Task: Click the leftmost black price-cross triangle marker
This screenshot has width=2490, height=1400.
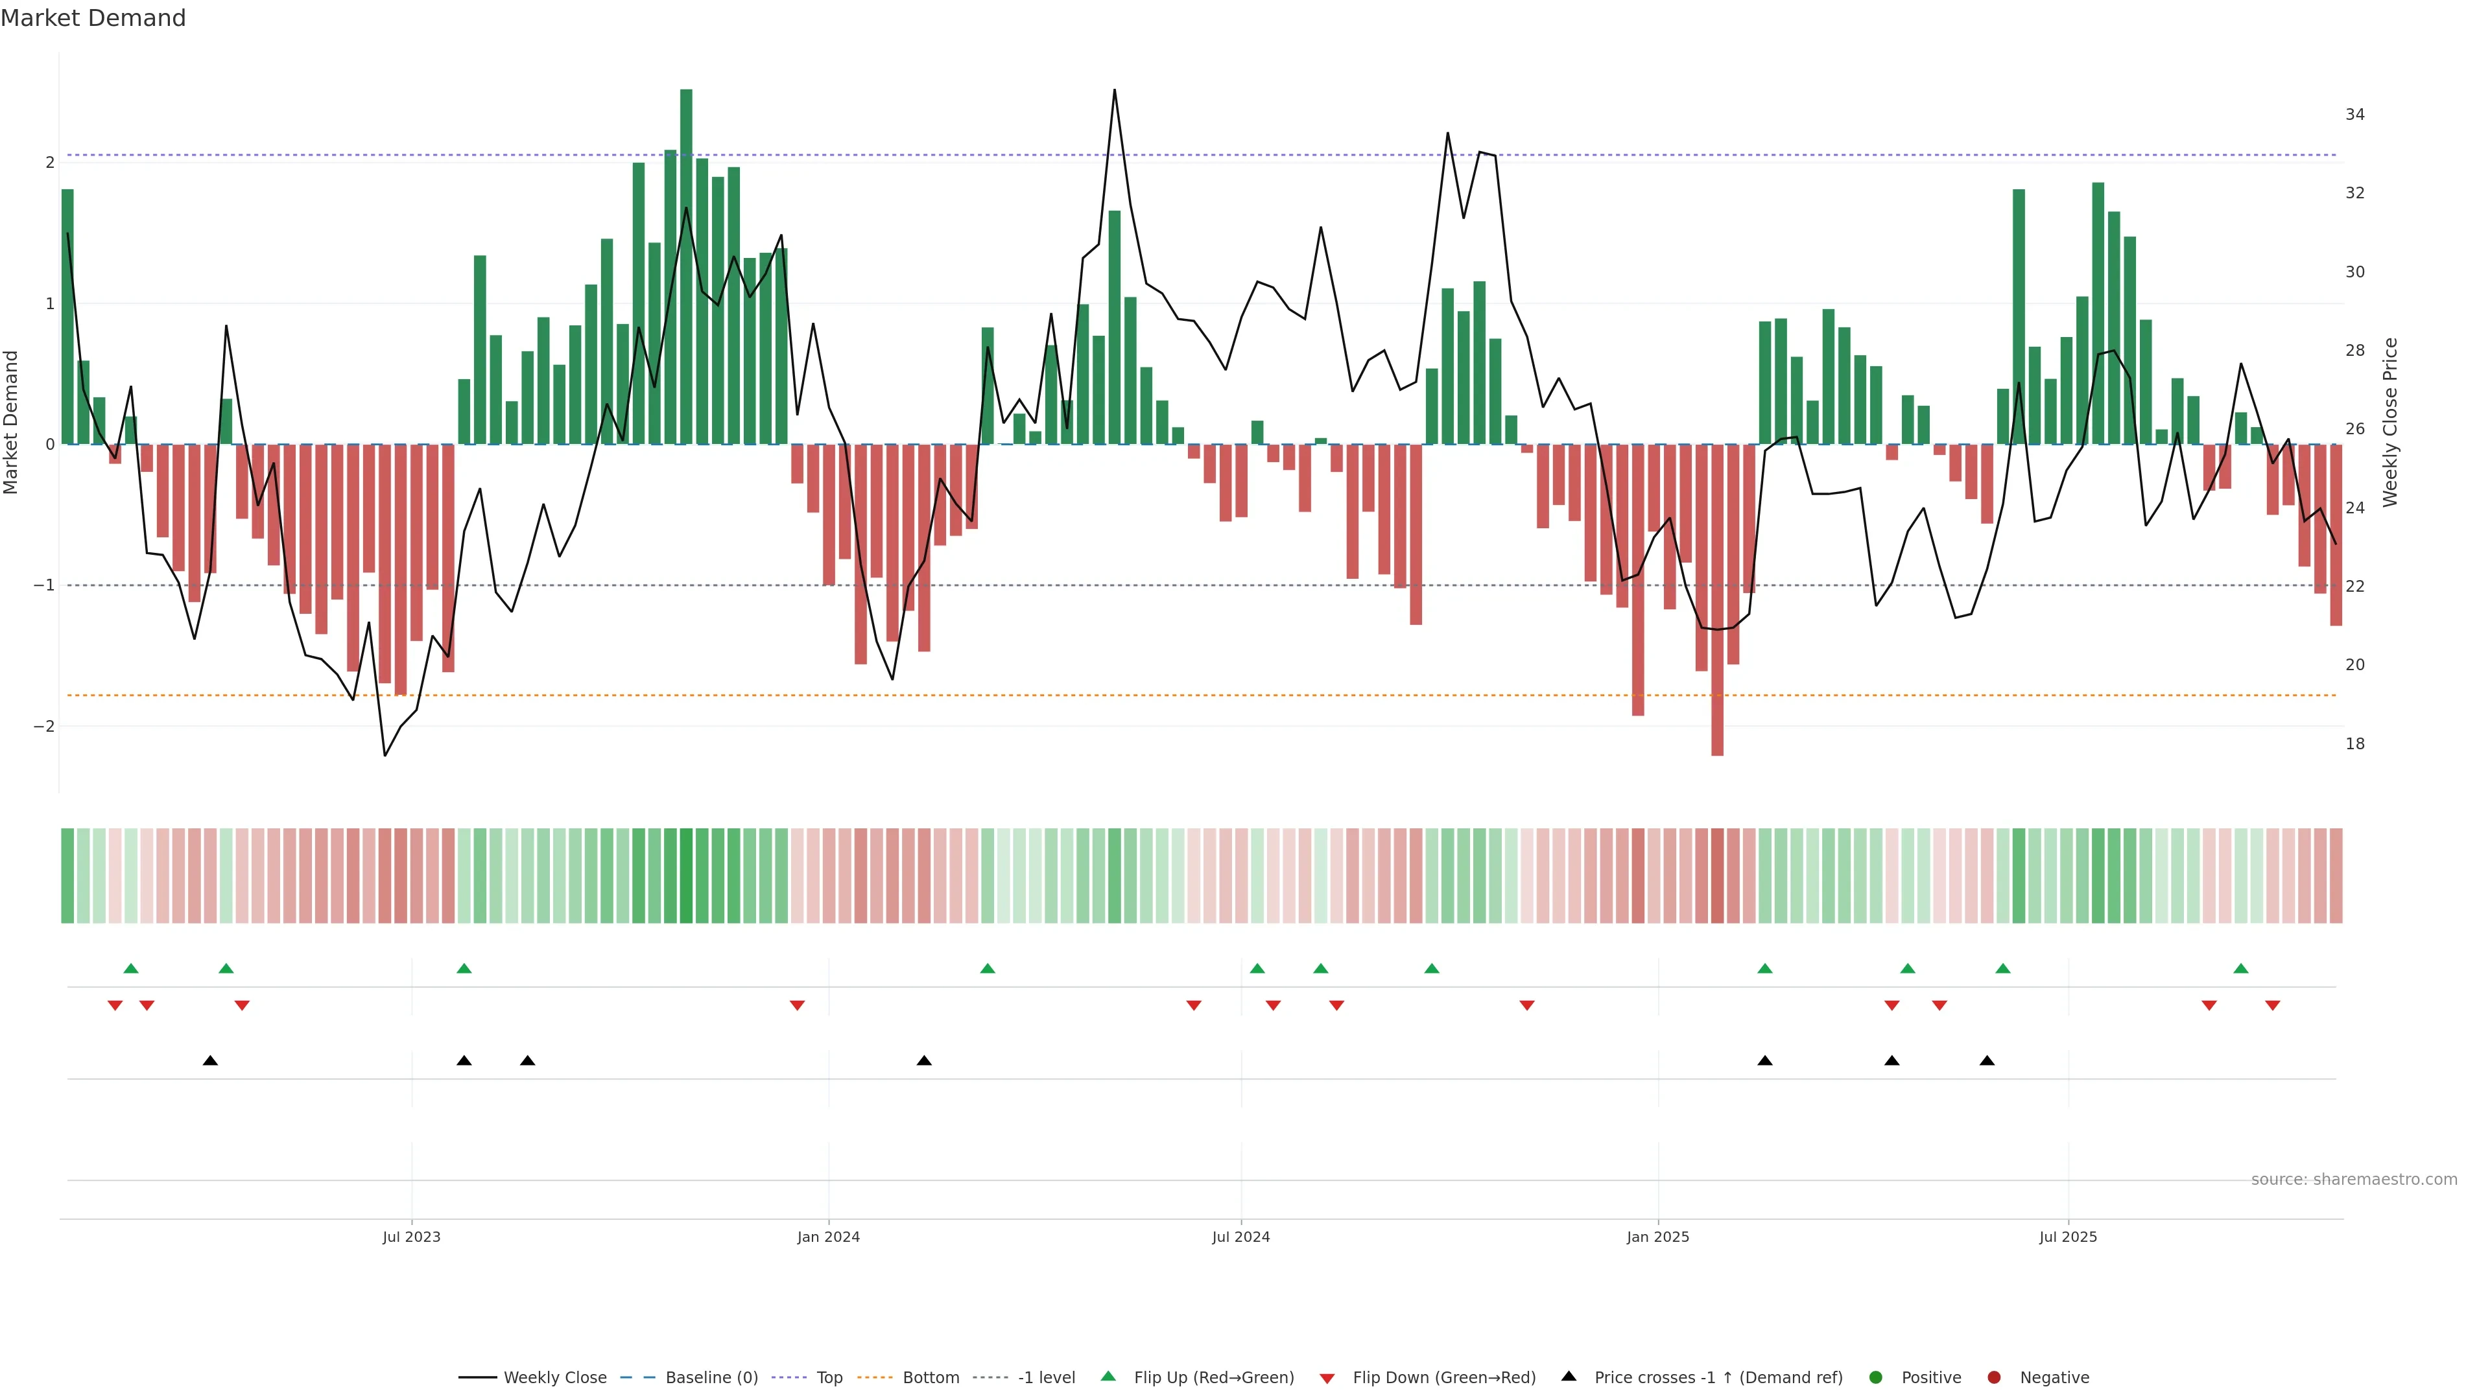Action: pyautogui.click(x=209, y=1061)
